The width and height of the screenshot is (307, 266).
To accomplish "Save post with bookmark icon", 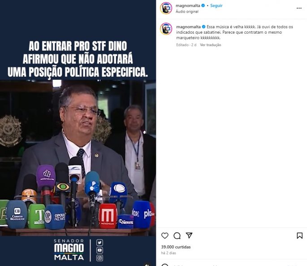I will [x=299, y=235].
